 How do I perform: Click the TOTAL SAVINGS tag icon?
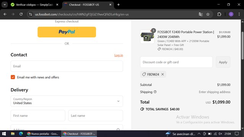142,109
